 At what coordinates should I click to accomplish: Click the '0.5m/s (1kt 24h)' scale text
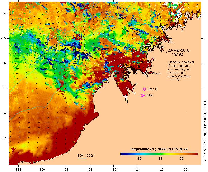(x=179, y=76)
